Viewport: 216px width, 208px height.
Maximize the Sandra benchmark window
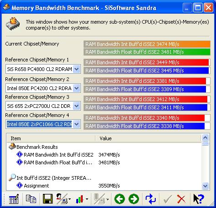(x=198, y=7)
